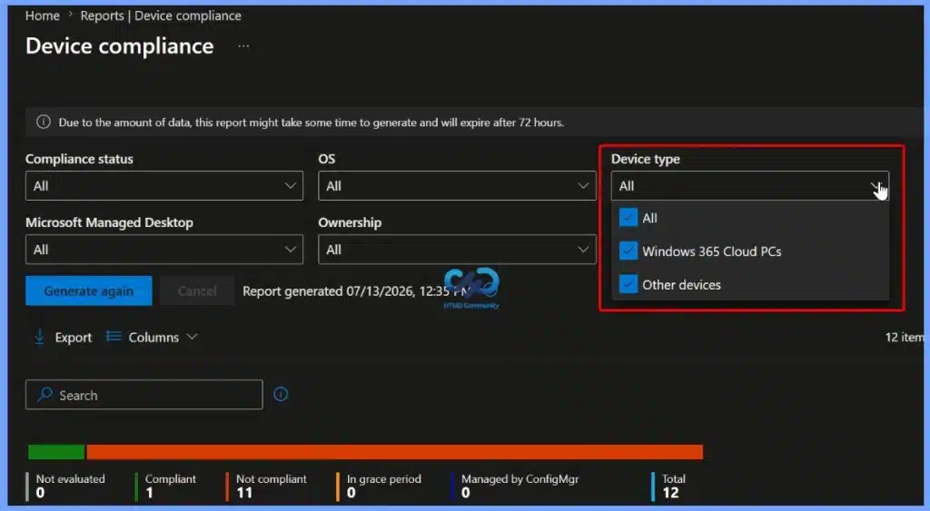The image size is (930, 511).
Task: Click the orange not compliant bar segment
Action: click(394, 452)
